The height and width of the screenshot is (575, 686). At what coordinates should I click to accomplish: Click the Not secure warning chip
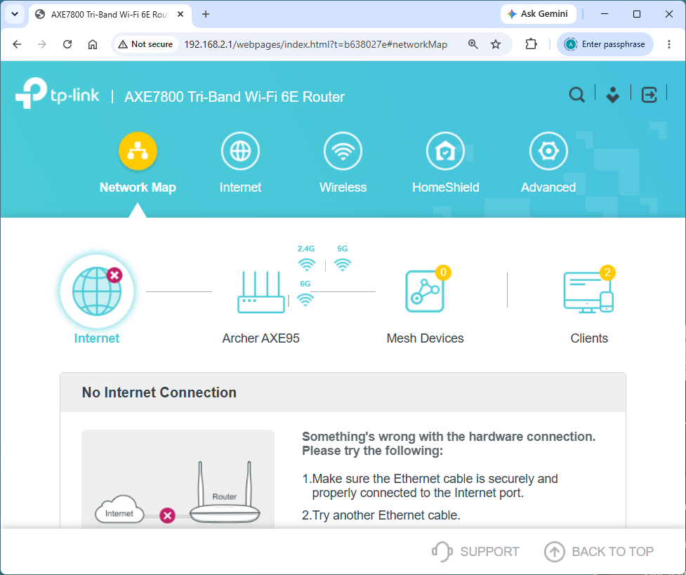[x=145, y=44]
